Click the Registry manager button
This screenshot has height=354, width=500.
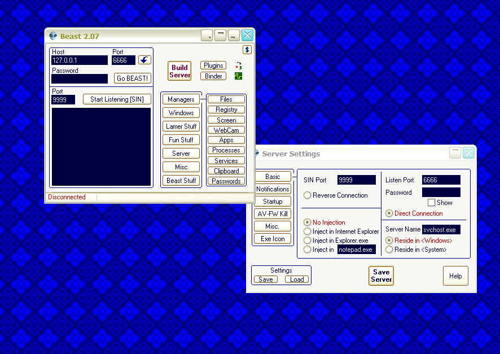pos(226,110)
